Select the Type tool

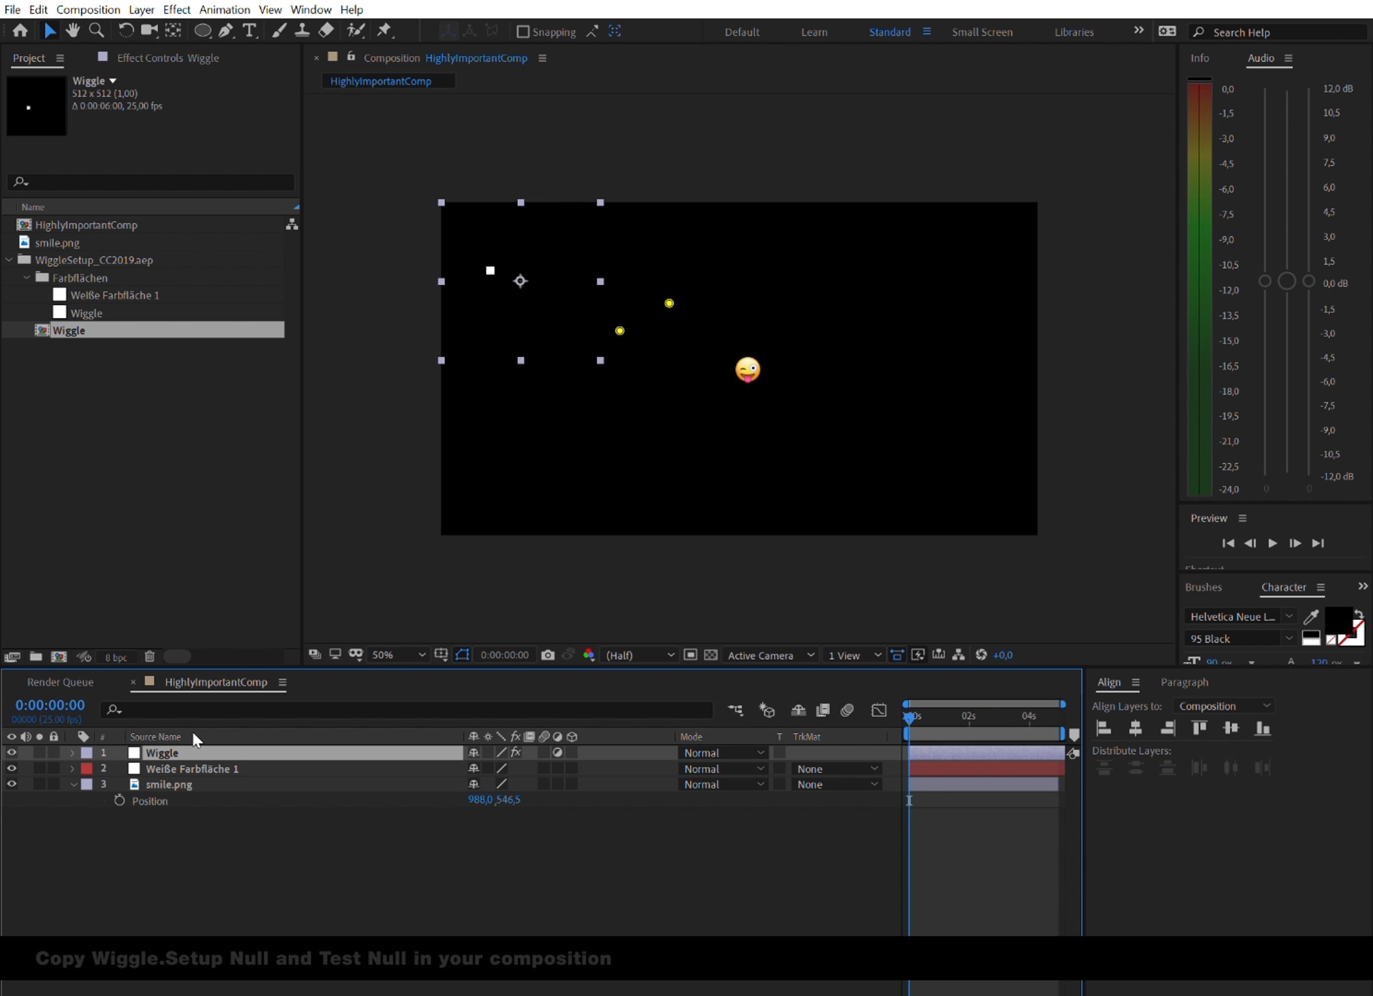click(x=249, y=30)
